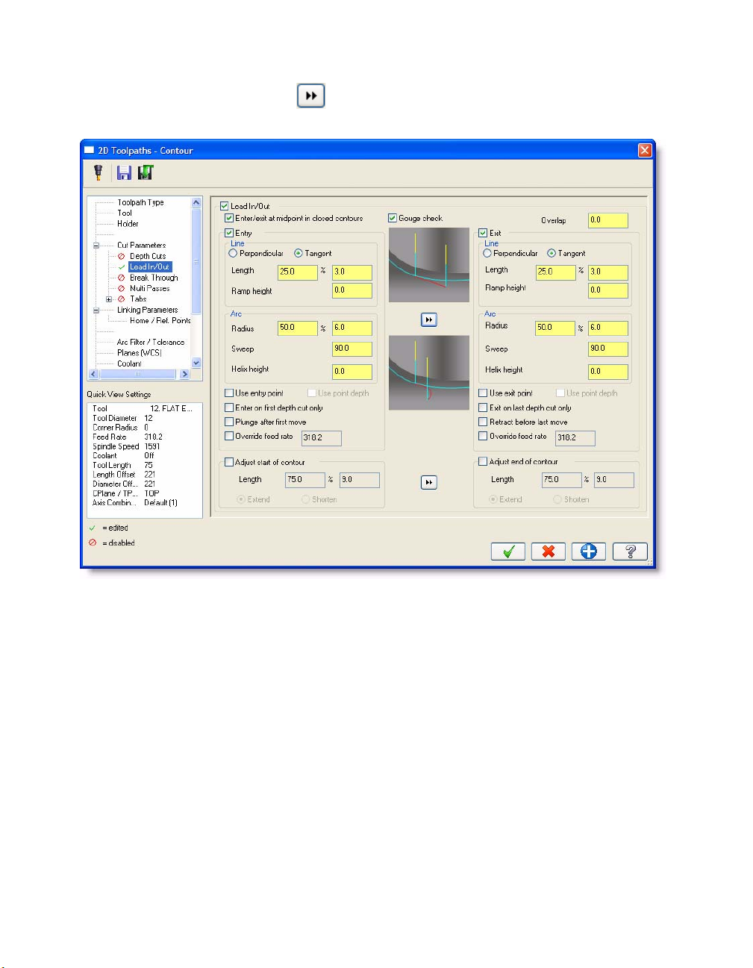Click the blue plus Apply button
Viewport: 753px width, 968px height.
(x=589, y=551)
